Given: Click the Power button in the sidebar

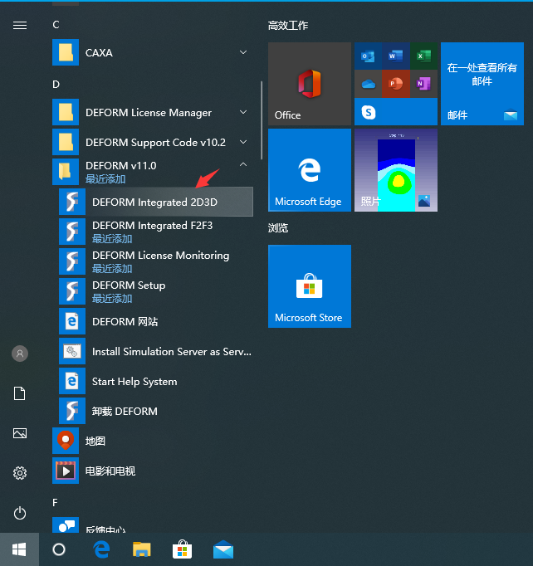Looking at the screenshot, I should point(20,513).
